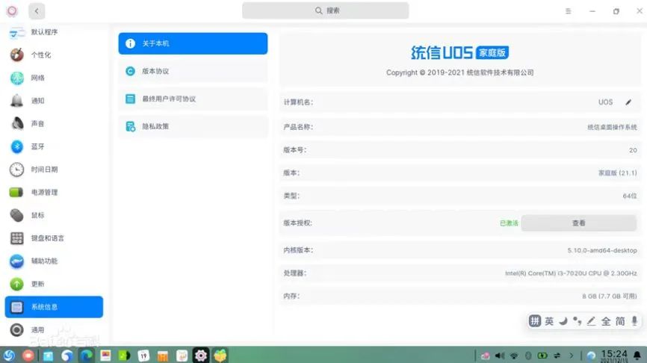Click the blue globe tray icon

(591, 356)
